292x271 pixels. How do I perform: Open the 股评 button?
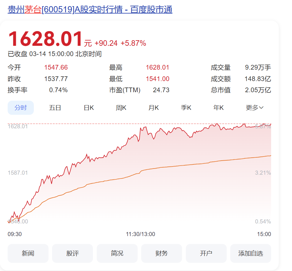pos(72,253)
